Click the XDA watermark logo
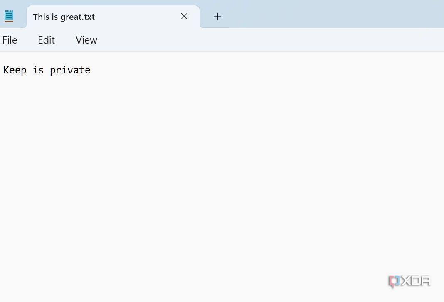The image size is (444, 302). click(409, 281)
